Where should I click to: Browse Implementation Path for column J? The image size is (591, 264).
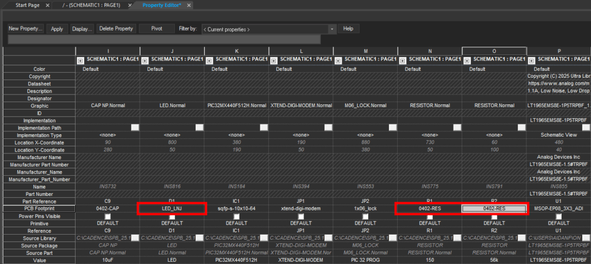(x=199, y=127)
